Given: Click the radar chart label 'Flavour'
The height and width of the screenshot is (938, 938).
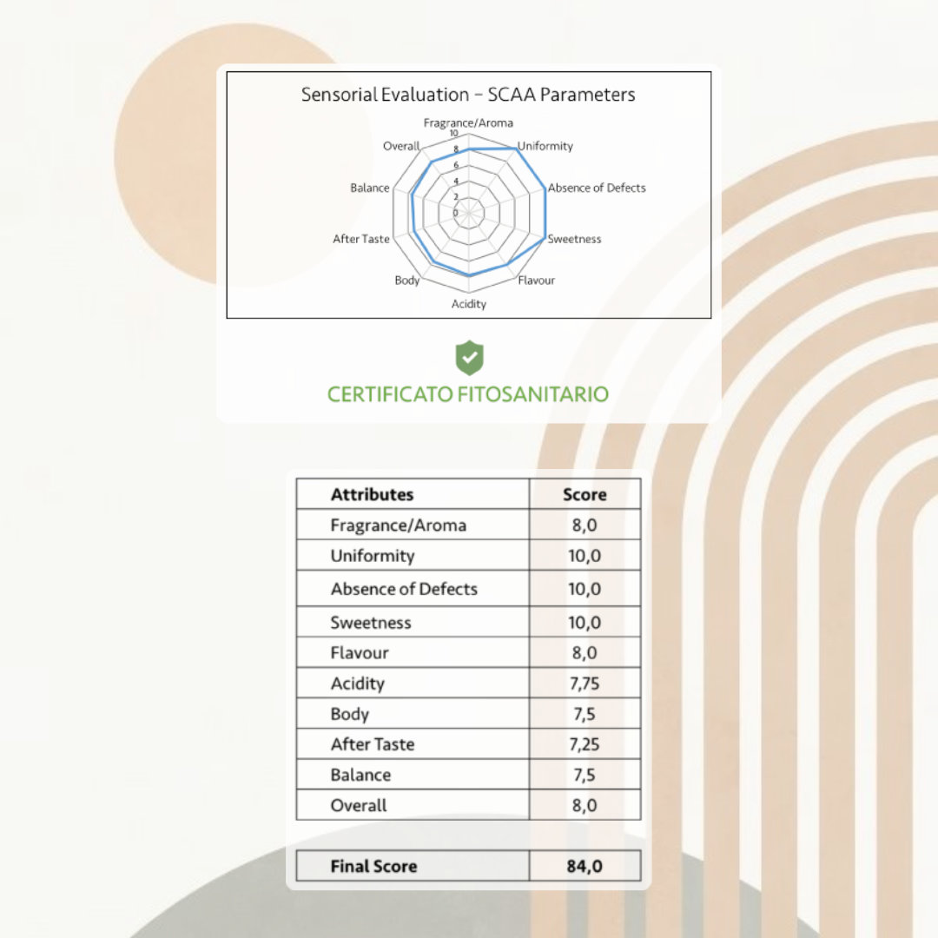Looking at the screenshot, I should [536, 280].
